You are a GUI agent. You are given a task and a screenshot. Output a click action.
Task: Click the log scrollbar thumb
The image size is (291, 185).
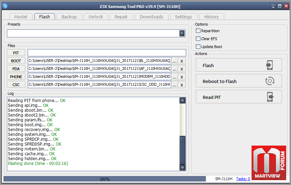[183, 150]
